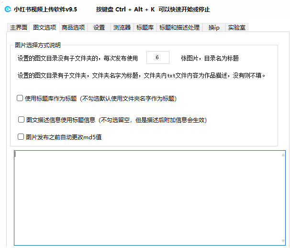Select the 图文选项 tab

45,27
